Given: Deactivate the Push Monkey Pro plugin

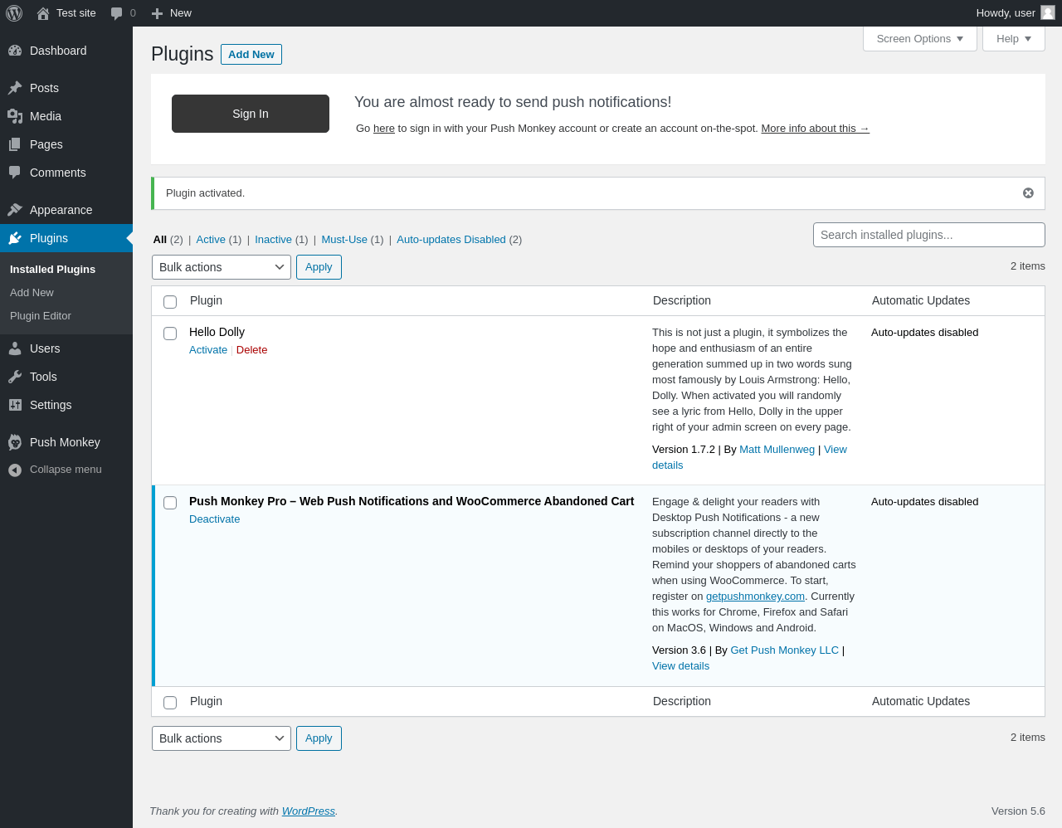Looking at the screenshot, I should point(214,519).
